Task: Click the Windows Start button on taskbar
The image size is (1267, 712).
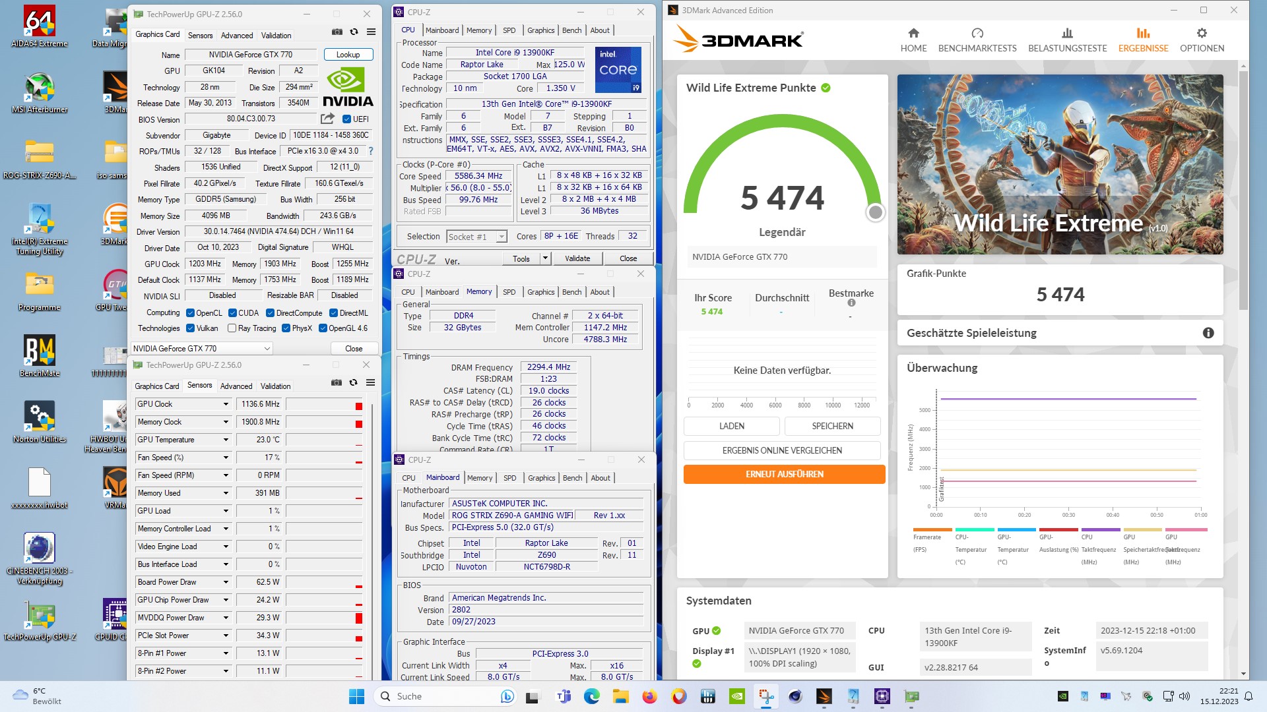Action: tap(356, 696)
